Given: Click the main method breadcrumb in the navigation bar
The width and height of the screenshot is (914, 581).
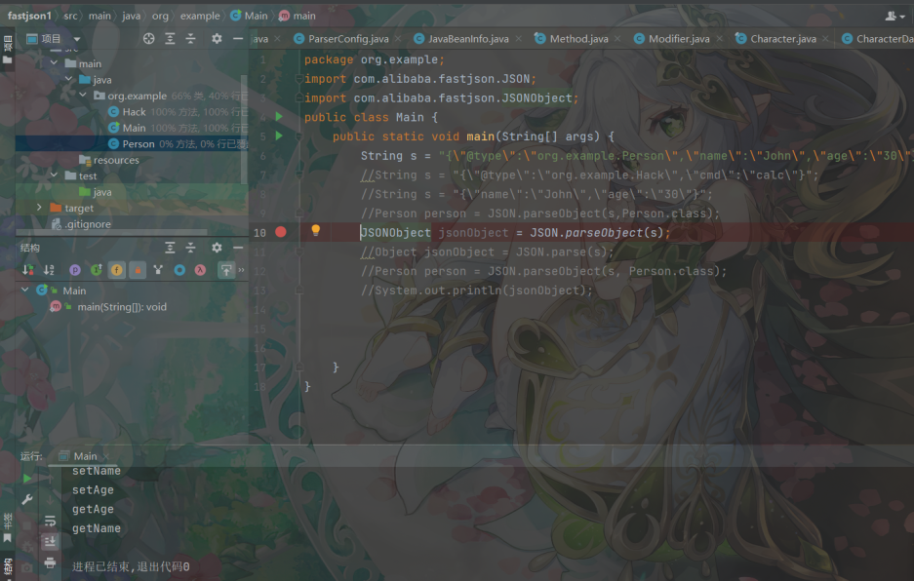Looking at the screenshot, I should pyautogui.click(x=298, y=16).
